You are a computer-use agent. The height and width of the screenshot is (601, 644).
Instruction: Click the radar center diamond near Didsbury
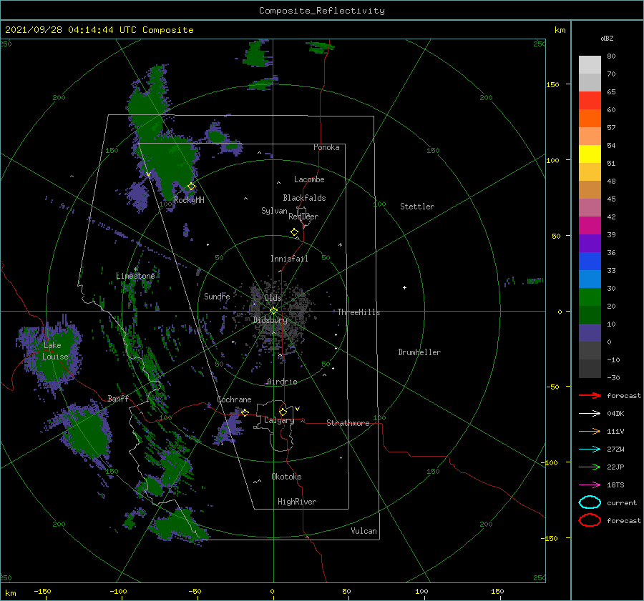coord(273,311)
